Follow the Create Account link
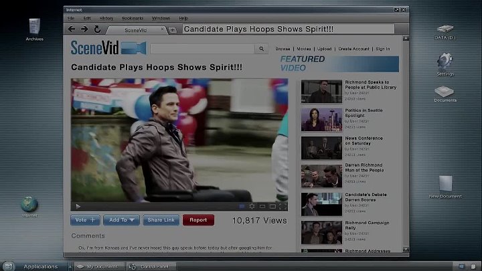The image size is (482, 271). [x=353, y=49]
